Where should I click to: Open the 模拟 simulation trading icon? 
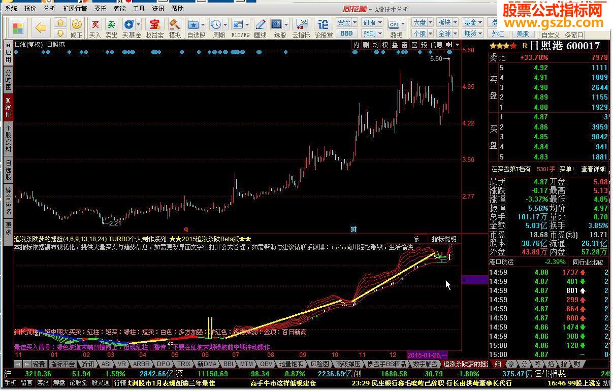point(175,28)
